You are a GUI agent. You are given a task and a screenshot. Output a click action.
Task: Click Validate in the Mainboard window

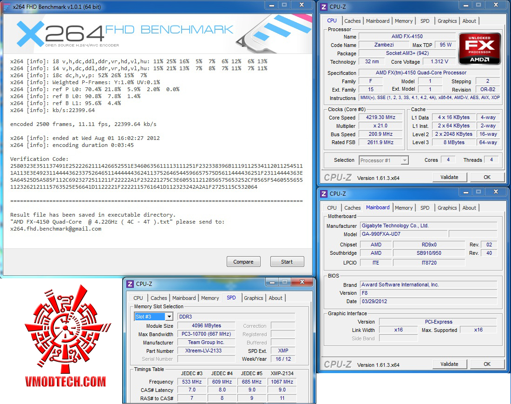coord(449,364)
